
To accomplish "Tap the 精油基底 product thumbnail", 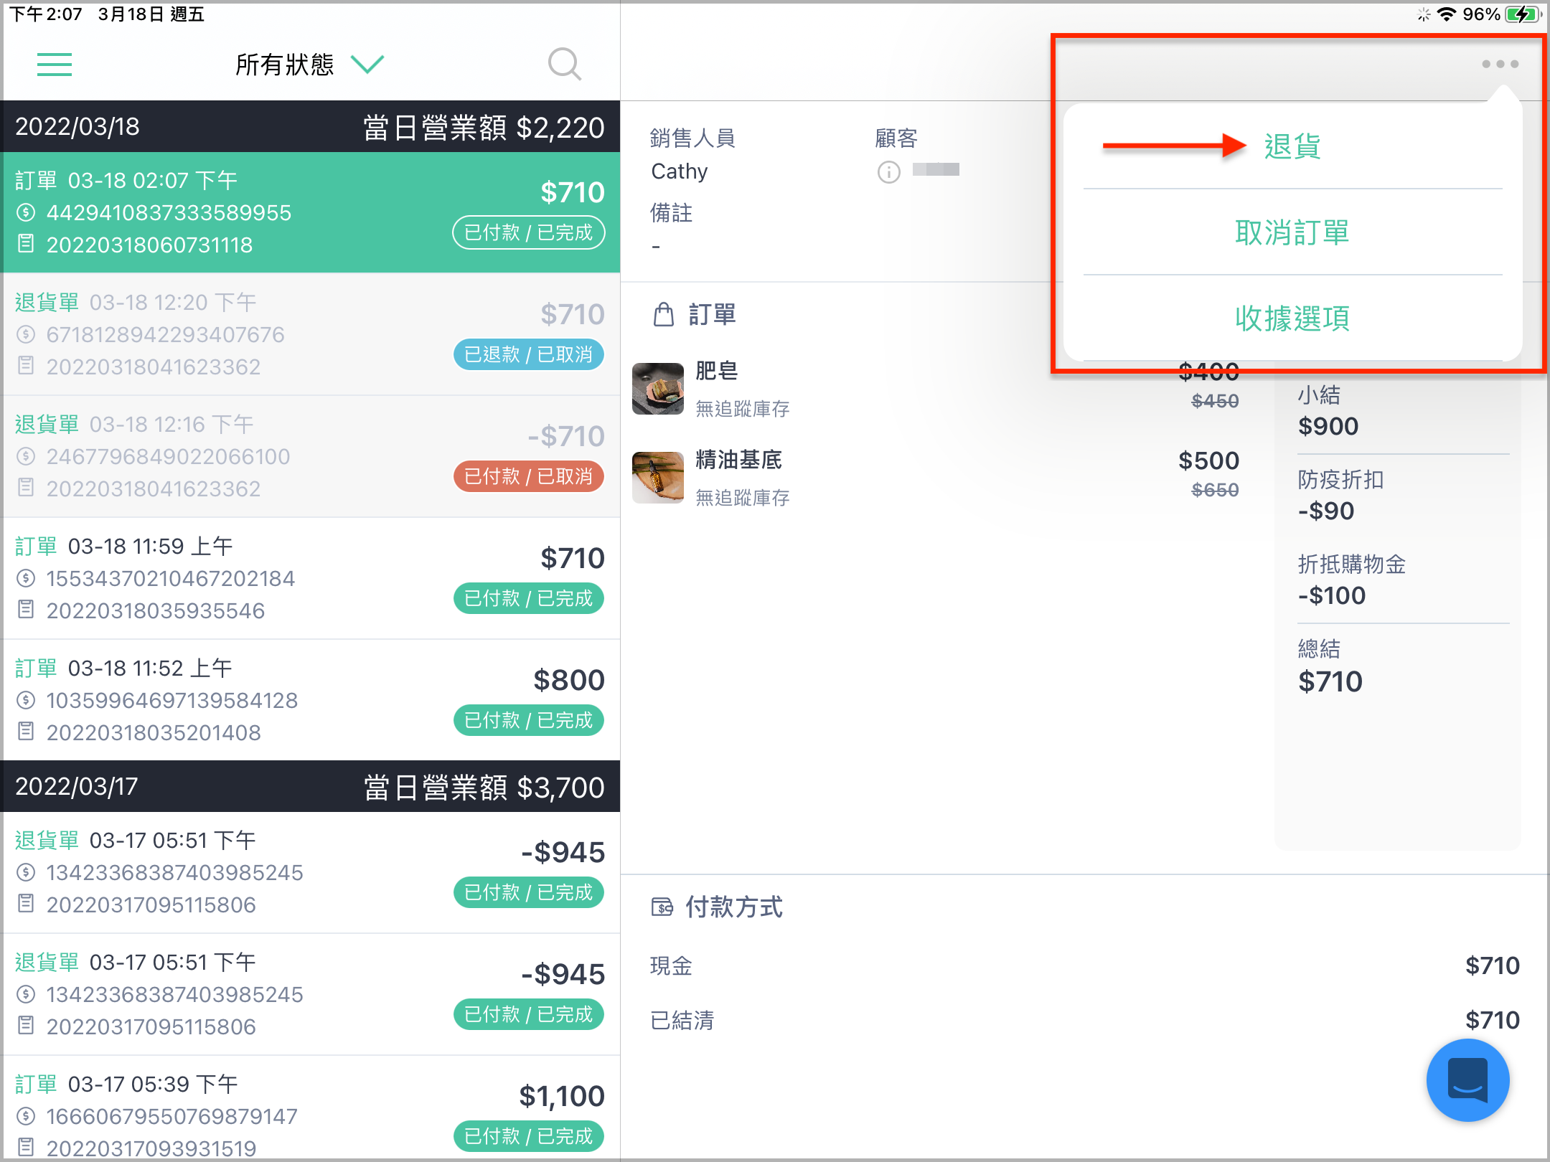I will (657, 478).
